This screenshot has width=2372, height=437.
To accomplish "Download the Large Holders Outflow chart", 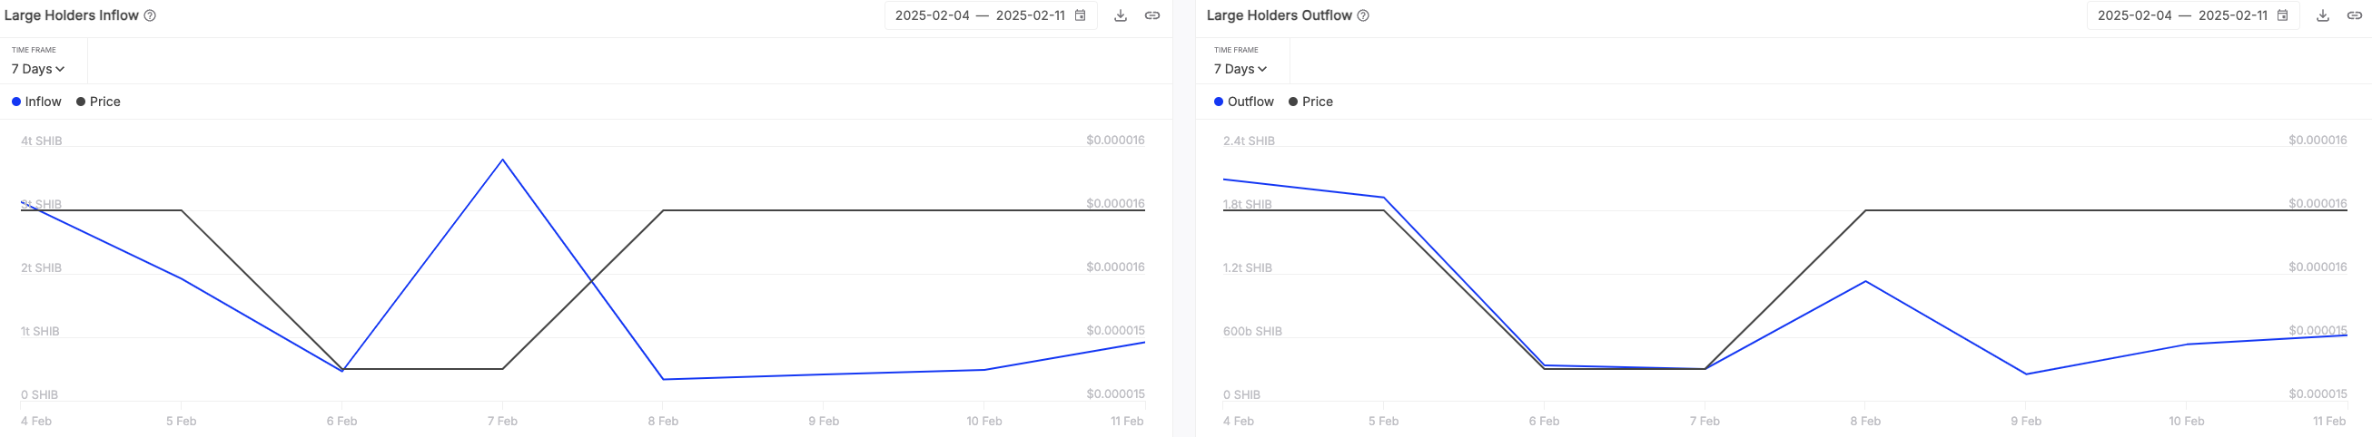I will 2323,15.
